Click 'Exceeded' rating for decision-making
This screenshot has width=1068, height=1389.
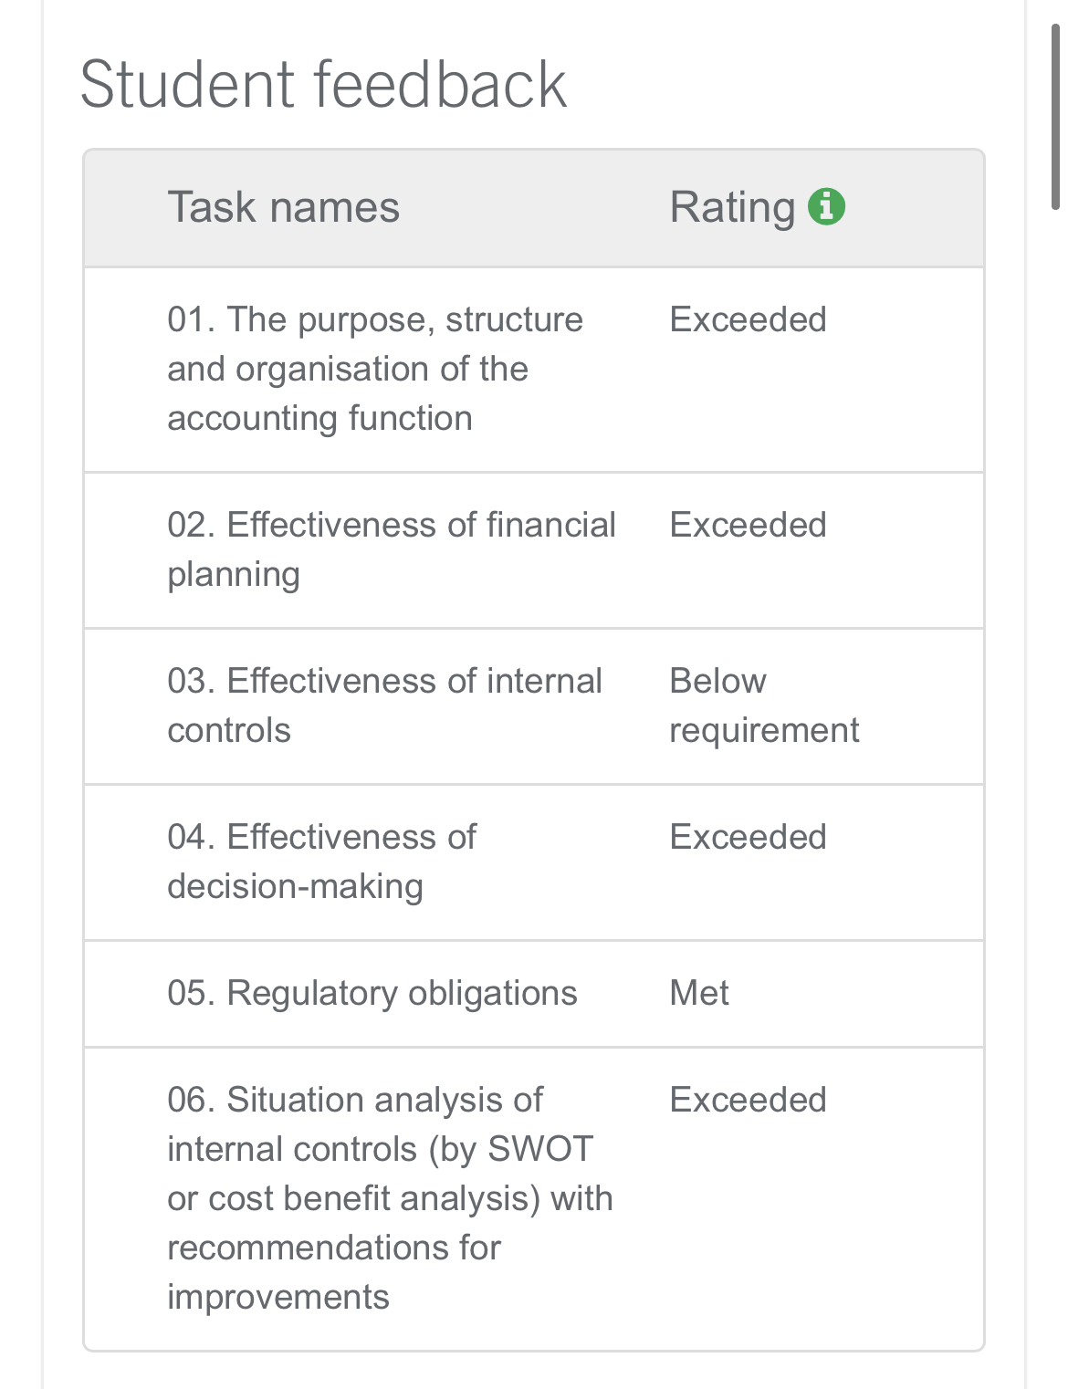pyautogui.click(x=748, y=838)
